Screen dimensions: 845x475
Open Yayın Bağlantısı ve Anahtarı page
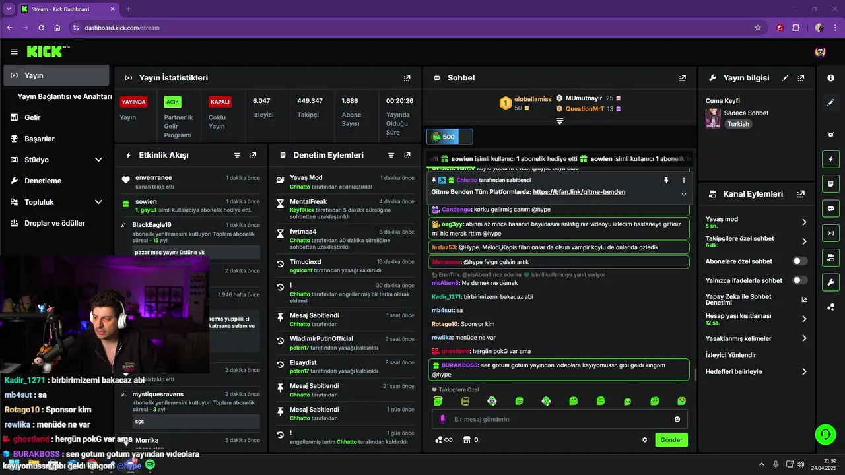click(x=65, y=96)
